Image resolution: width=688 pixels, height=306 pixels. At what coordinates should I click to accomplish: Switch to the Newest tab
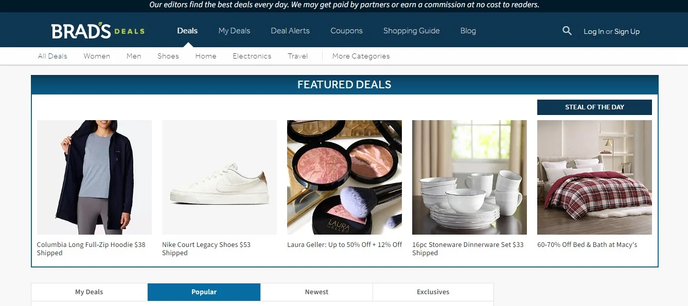316,292
